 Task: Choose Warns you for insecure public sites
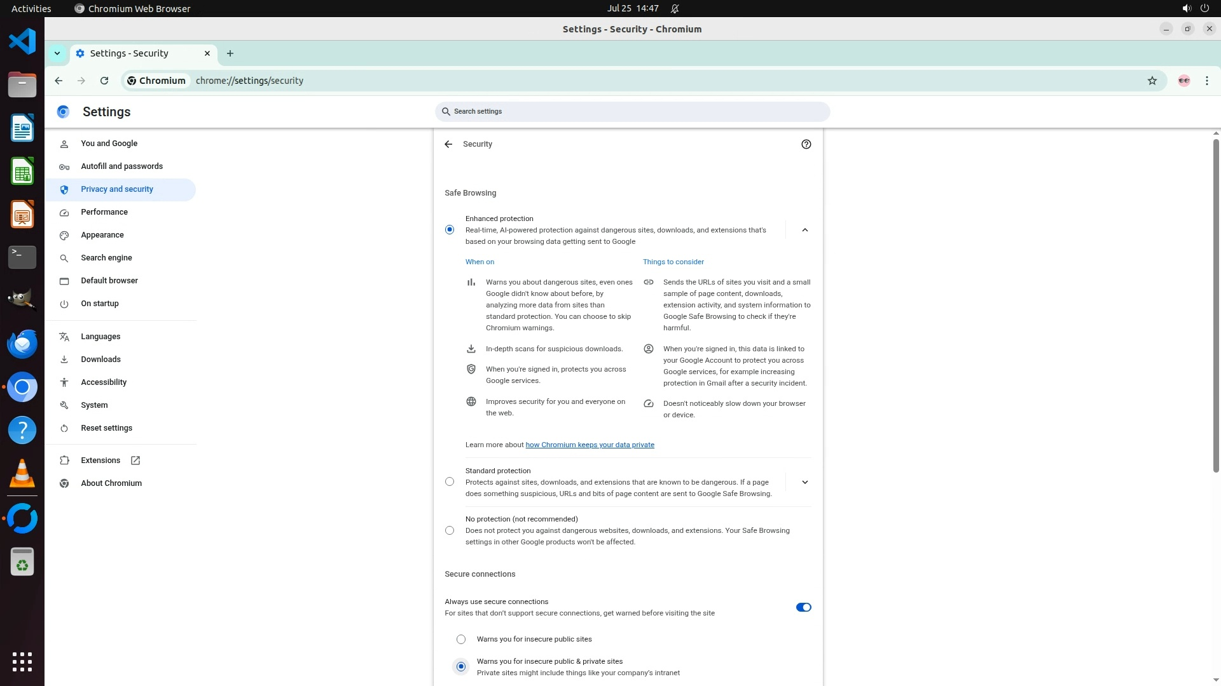coord(461,639)
